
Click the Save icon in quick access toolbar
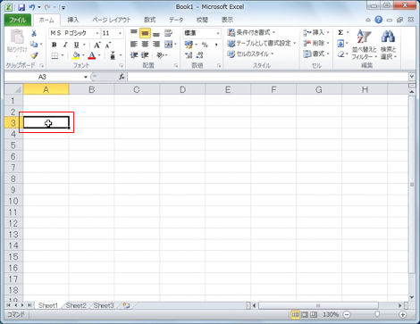tap(21, 7)
